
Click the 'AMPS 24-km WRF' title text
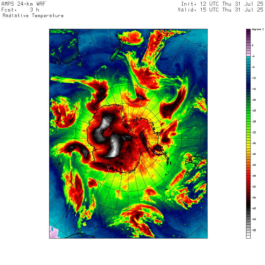tap(24, 4)
